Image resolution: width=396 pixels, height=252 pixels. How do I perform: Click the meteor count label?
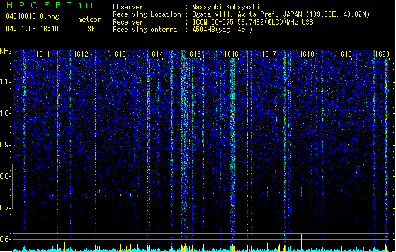pyautogui.click(x=89, y=20)
